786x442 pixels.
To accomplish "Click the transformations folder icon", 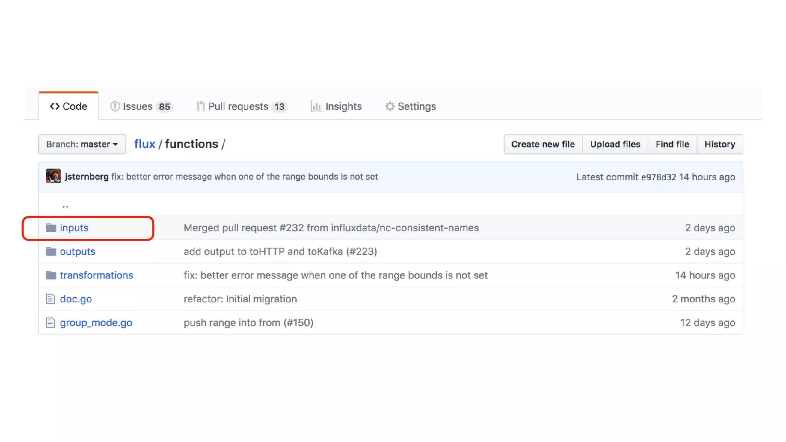I will tap(51, 275).
